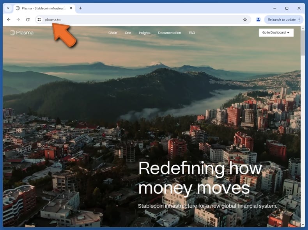Click the Plasma logo in header
The width and height of the screenshot is (308, 230).
(x=21, y=33)
